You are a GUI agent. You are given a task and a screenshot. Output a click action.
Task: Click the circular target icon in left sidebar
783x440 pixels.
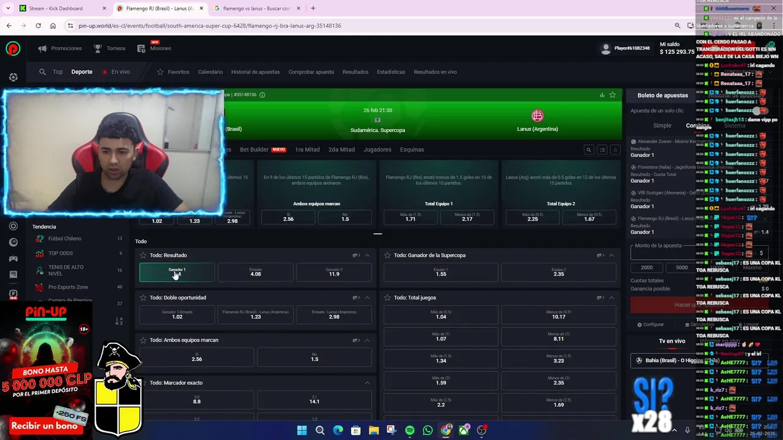(x=13, y=226)
